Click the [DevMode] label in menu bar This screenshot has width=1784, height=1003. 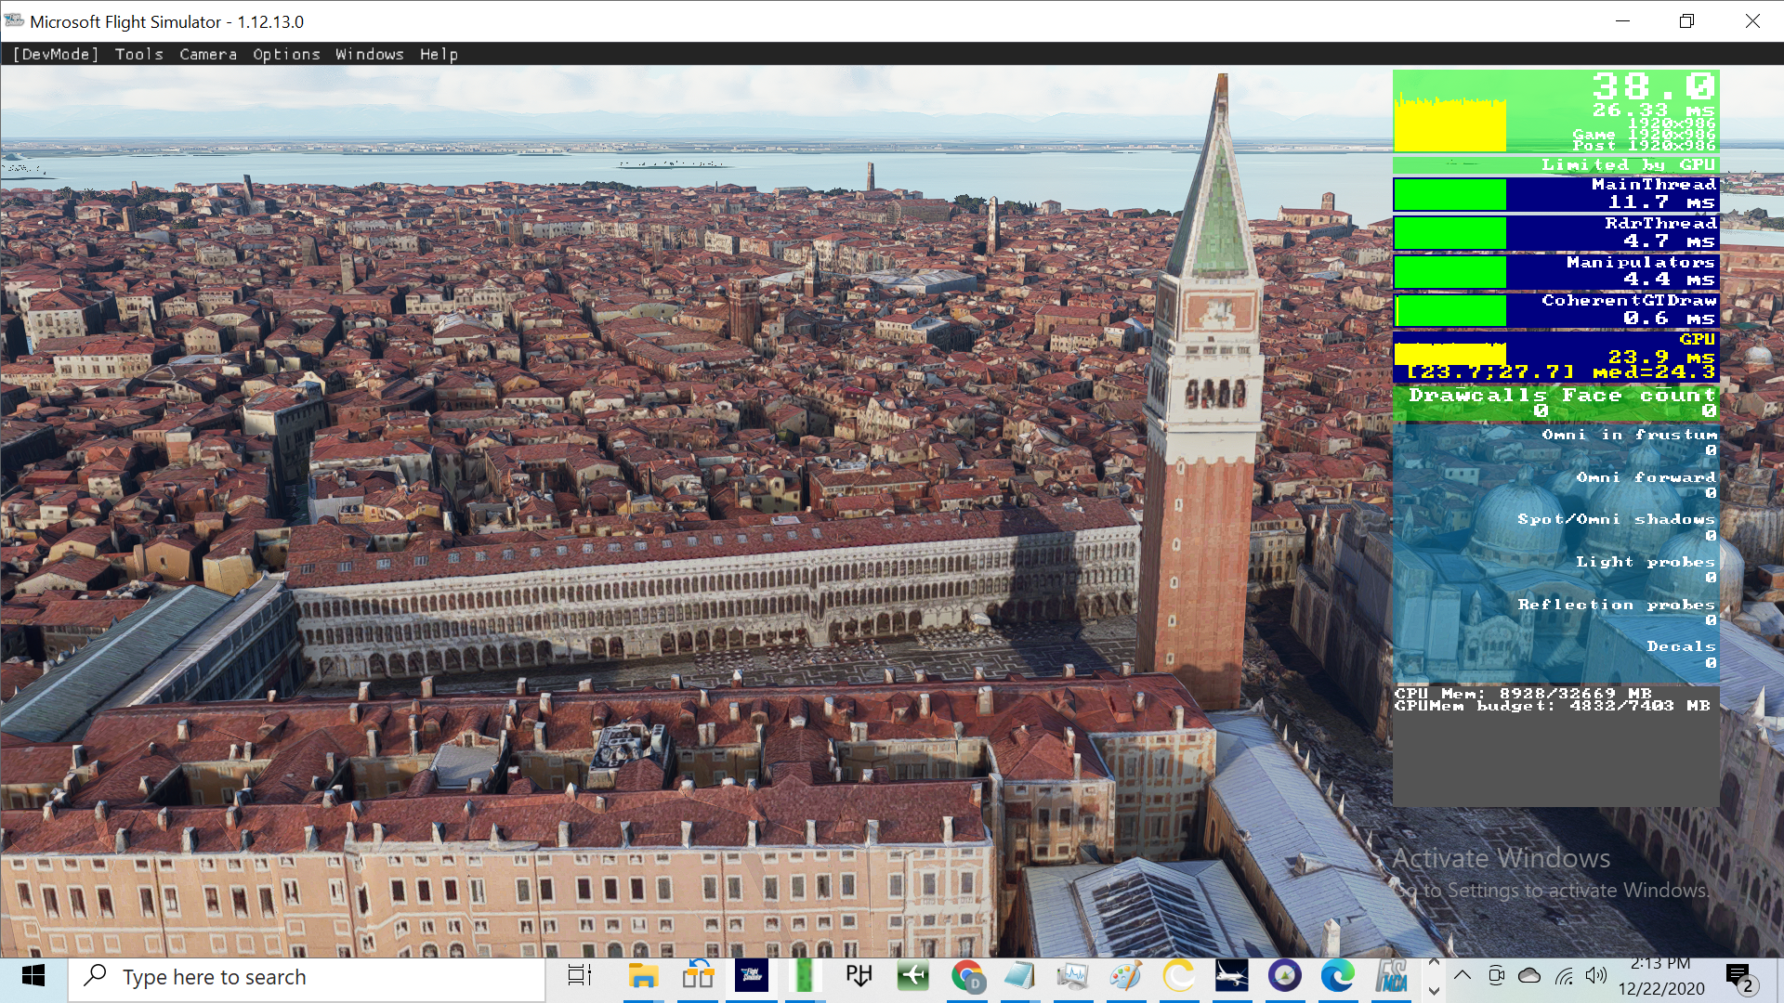coord(56,54)
